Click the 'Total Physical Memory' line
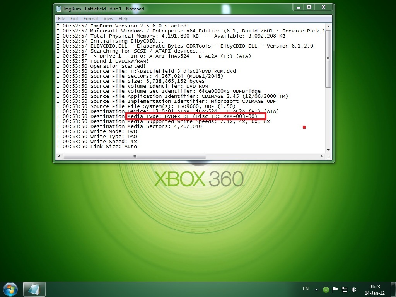396x297 pixels. tap(171, 36)
